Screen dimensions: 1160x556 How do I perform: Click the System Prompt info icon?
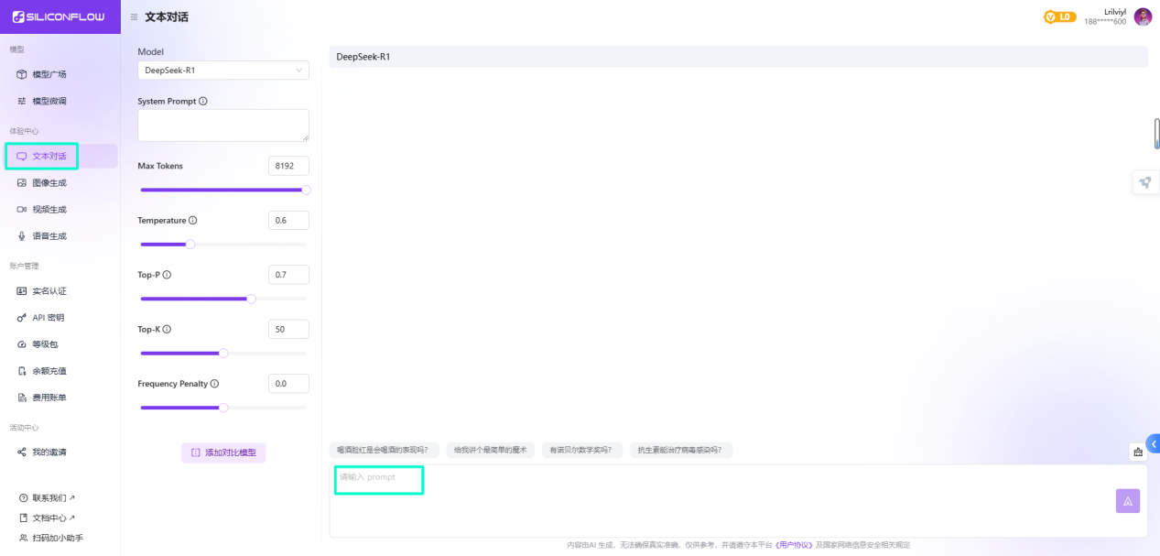[x=203, y=102]
